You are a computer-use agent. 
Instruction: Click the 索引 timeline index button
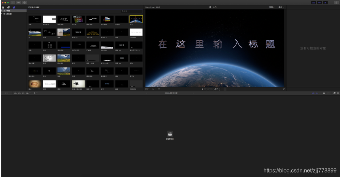click(x=6, y=93)
